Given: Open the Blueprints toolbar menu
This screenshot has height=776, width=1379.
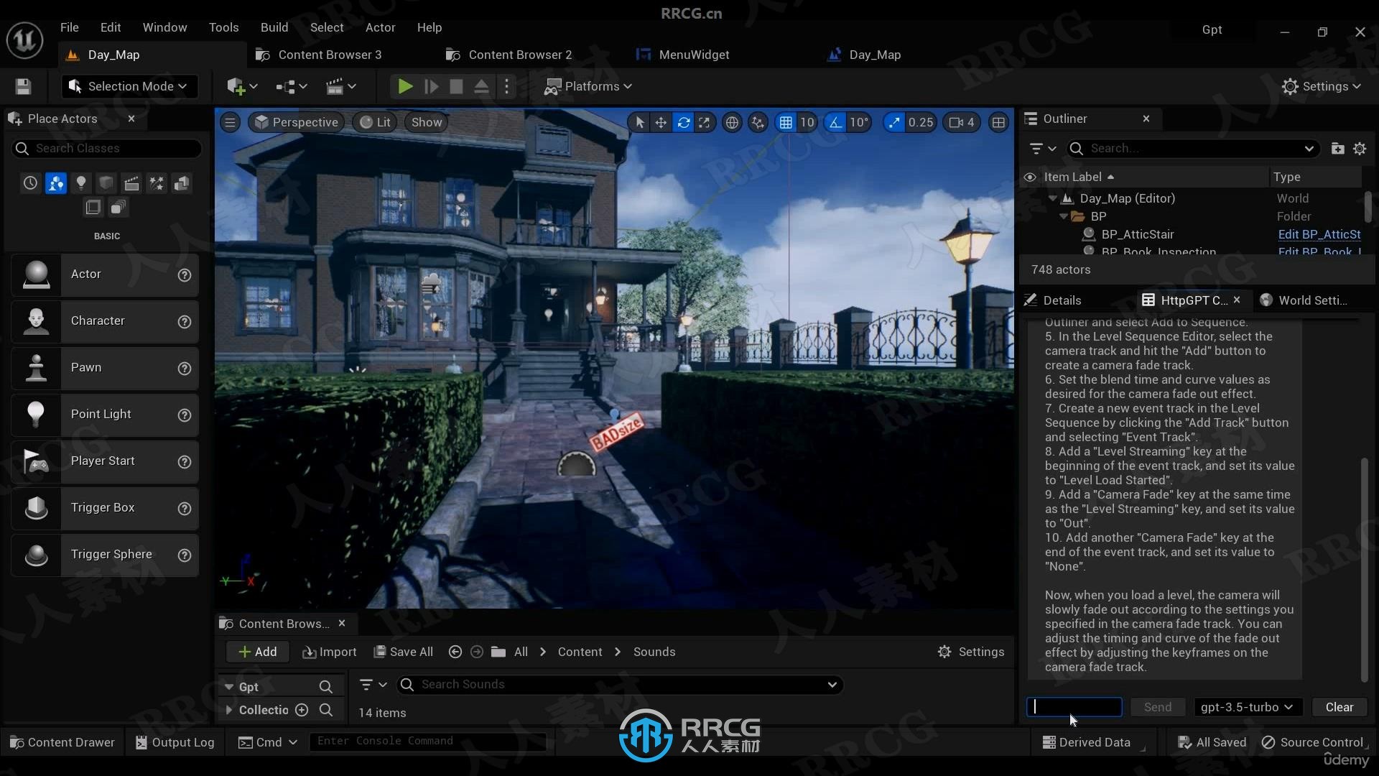Looking at the screenshot, I should pos(292,86).
